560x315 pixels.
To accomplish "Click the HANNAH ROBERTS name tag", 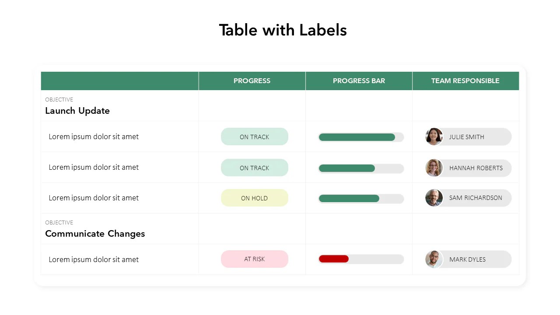I will [476, 168].
